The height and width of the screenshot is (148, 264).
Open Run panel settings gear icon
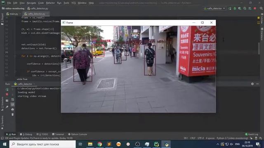pos(252,84)
